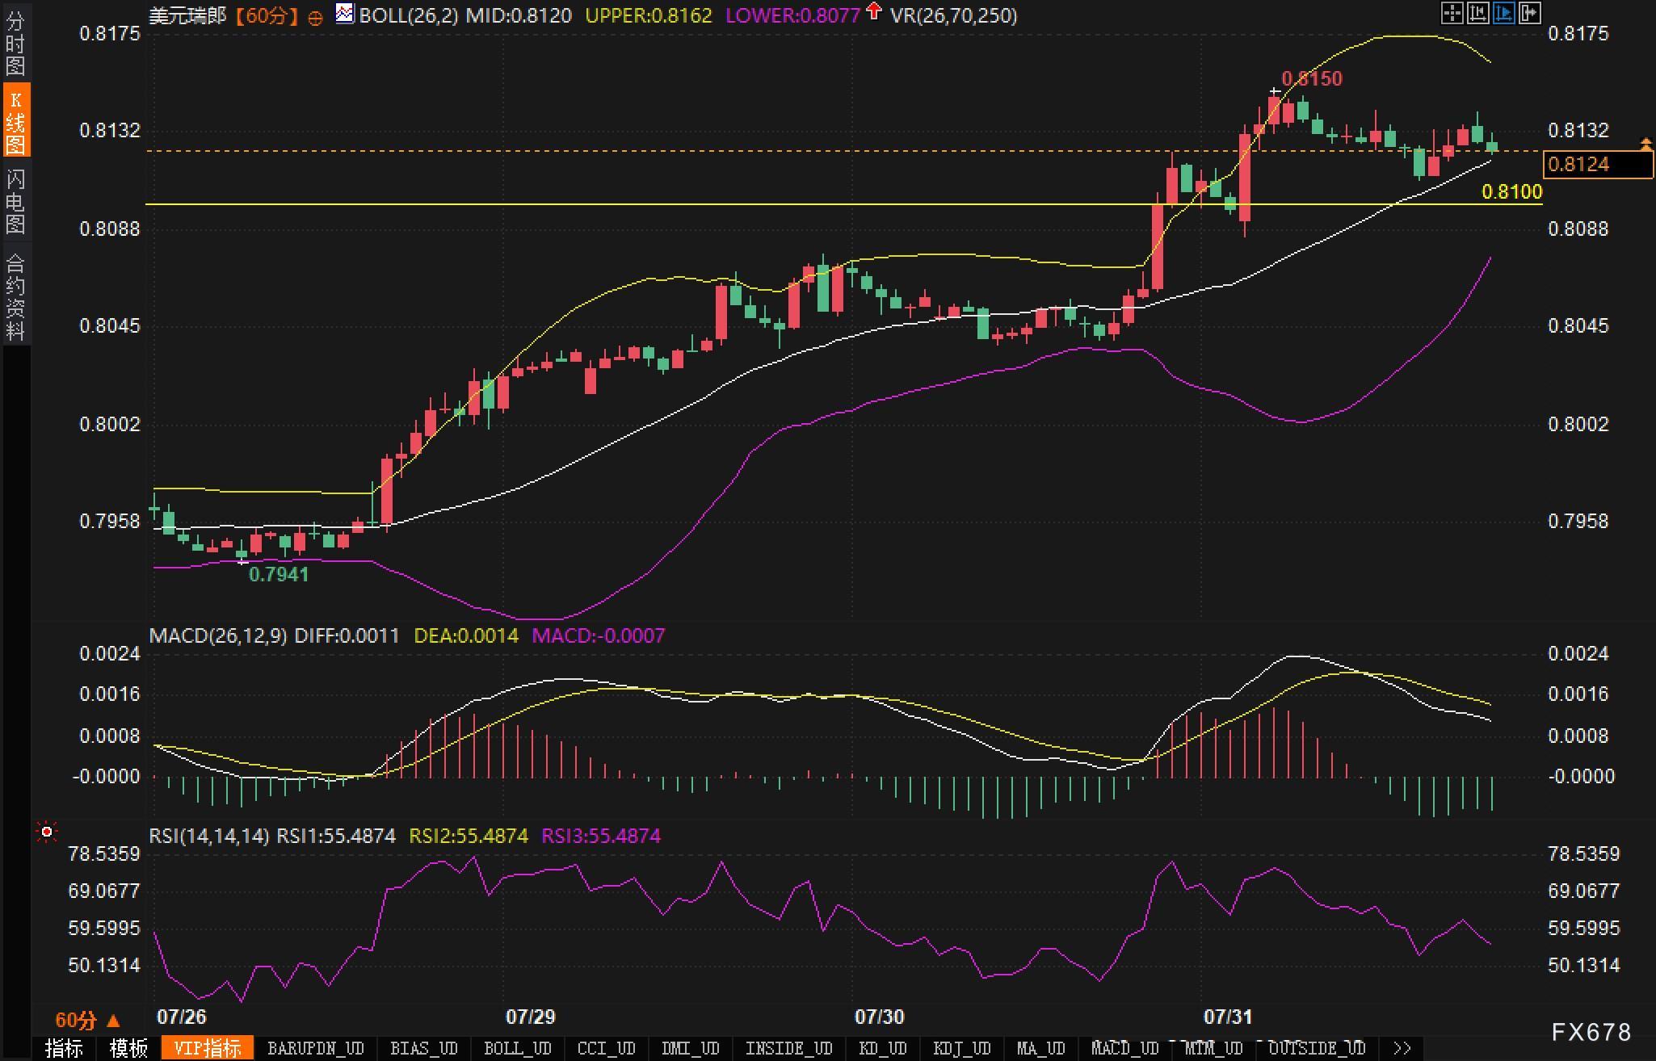Viewport: 1656px width, 1061px height.
Task: Switch to 分时图 view in sidebar
Action: point(15,43)
